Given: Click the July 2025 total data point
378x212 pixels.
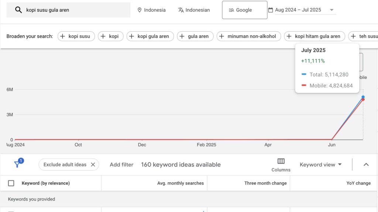Looking at the screenshot, I should pyautogui.click(x=363, y=97).
